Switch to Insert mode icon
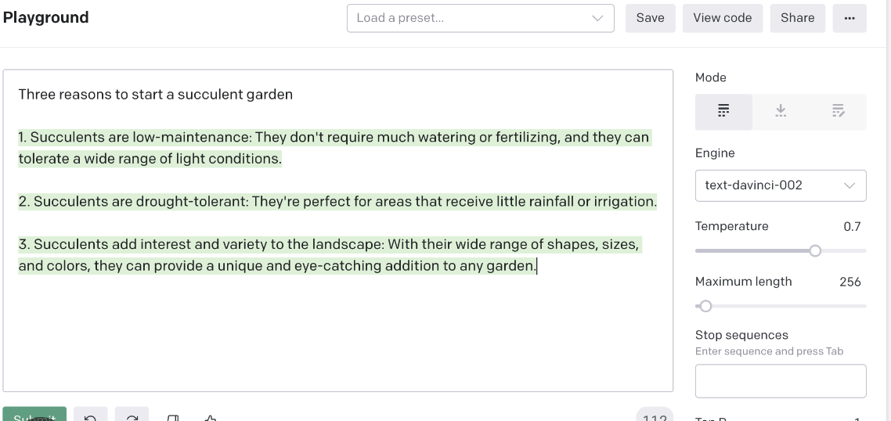 pyautogui.click(x=781, y=111)
